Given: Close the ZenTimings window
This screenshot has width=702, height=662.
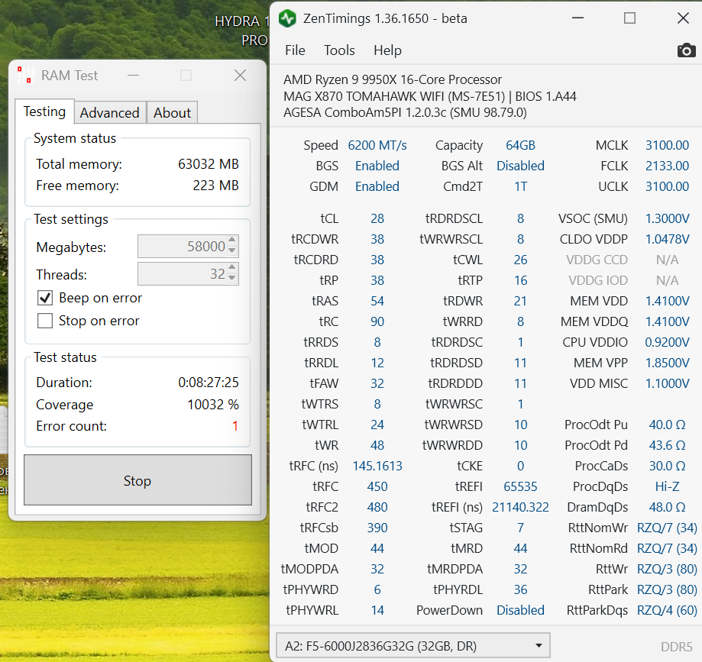Looking at the screenshot, I should point(683,18).
